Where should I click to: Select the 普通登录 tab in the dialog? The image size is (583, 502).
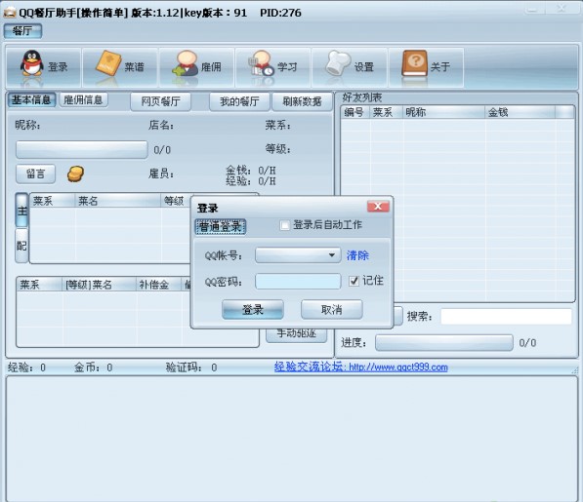click(220, 227)
